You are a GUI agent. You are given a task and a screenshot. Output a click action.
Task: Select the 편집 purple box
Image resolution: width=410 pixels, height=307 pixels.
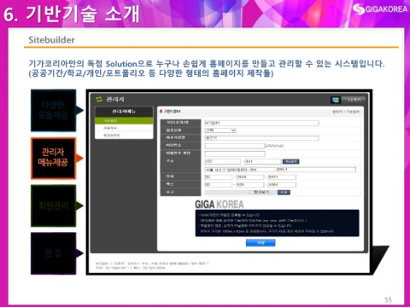click(53, 253)
